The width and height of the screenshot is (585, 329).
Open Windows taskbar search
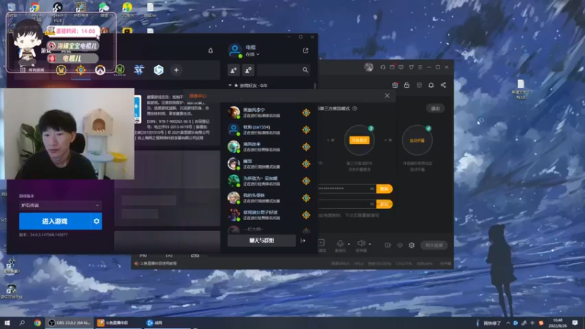22,322
